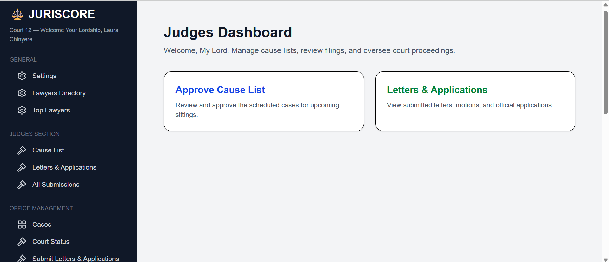The image size is (609, 262).
Task: Click gavel icon beside Letters & Applications in sidebar
Action: [x=22, y=167]
